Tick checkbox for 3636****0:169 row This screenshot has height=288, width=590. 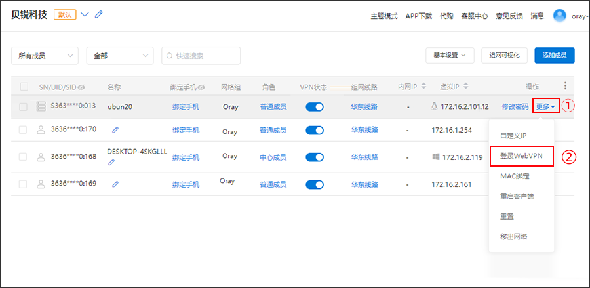23,184
